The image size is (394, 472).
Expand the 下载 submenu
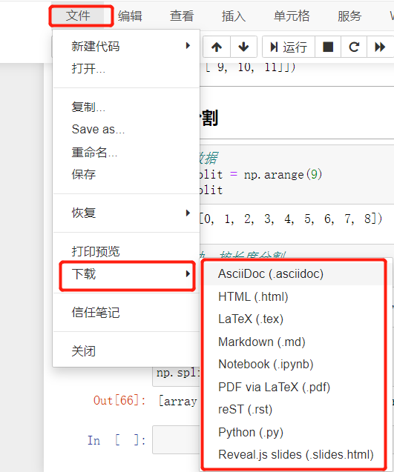tap(126, 274)
